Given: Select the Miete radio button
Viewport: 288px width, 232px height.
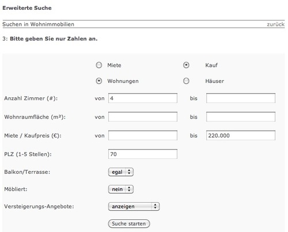Looking at the screenshot, I should [x=99, y=65].
